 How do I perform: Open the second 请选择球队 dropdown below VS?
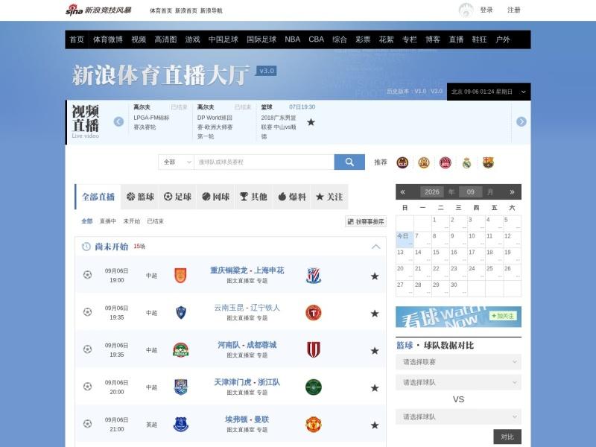(458, 417)
